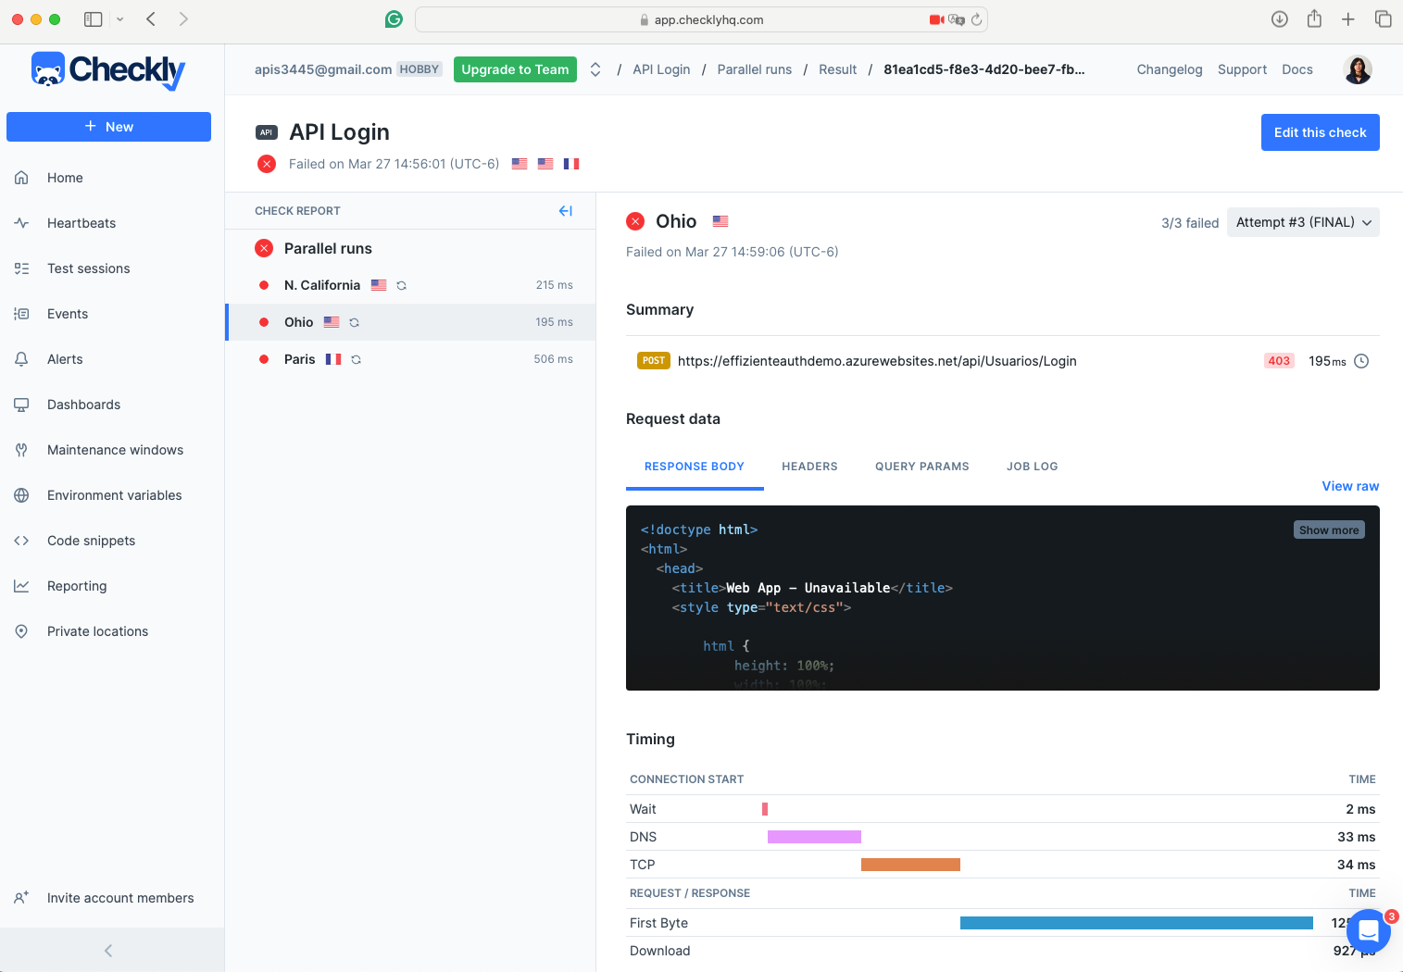Viewport: 1403px width, 972px height.
Task: Select Ohio run result
Action: (411, 322)
